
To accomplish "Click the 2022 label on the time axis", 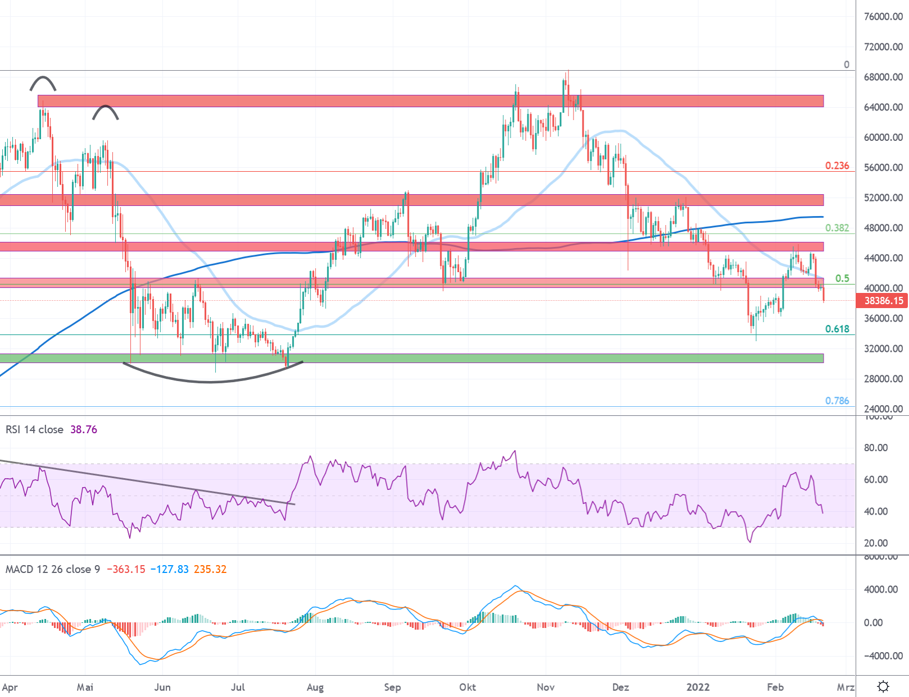I will [698, 687].
